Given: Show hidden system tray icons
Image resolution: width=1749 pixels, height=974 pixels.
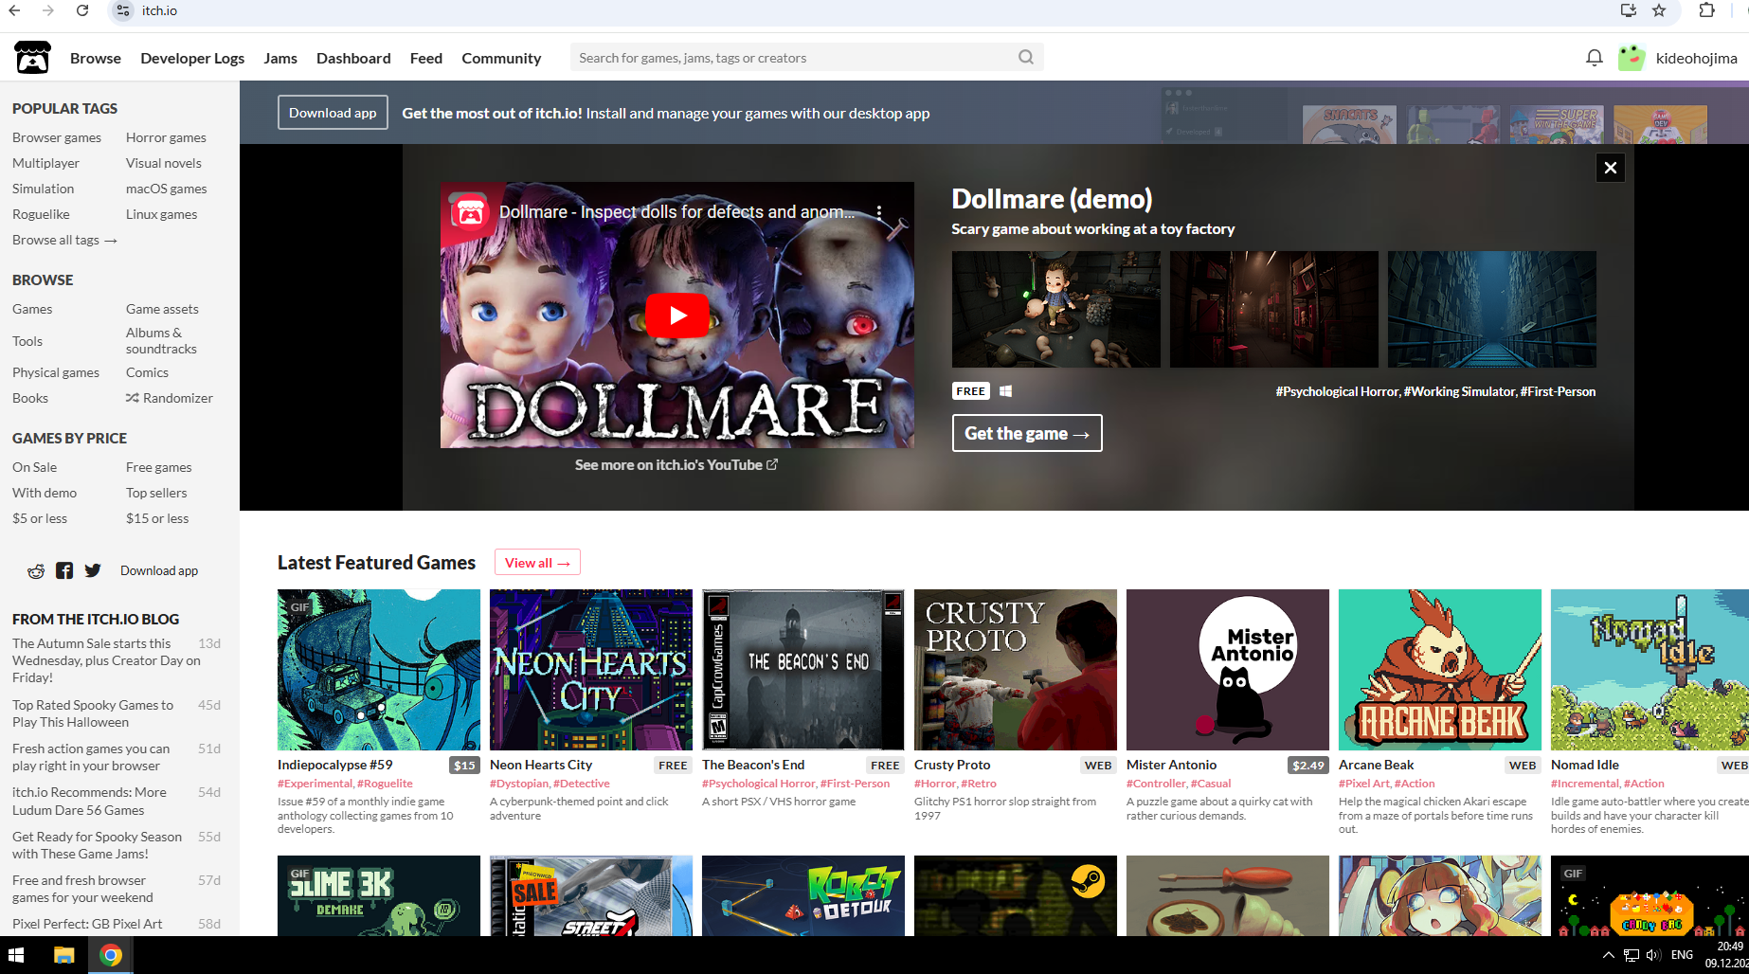Looking at the screenshot, I should 1608,955.
